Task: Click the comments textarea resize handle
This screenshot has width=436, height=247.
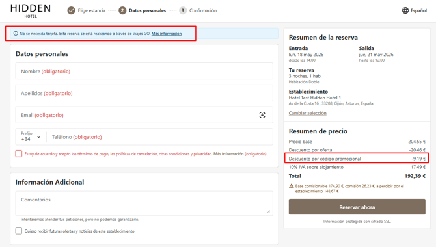Action: click(x=268, y=212)
